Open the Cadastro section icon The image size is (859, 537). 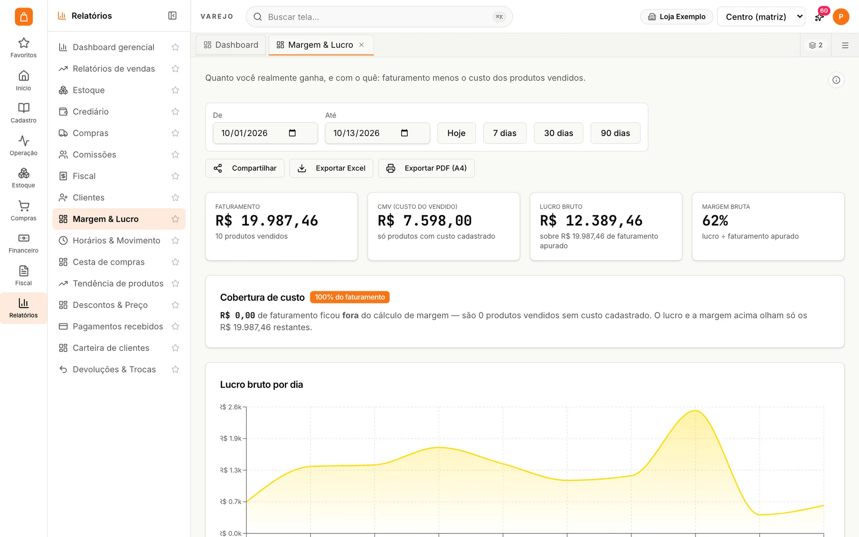[23, 113]
